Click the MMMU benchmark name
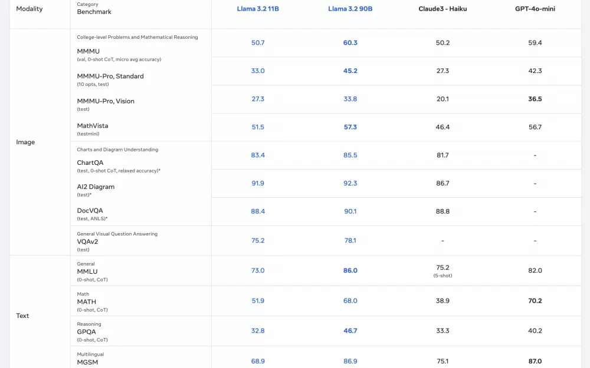 88,51
